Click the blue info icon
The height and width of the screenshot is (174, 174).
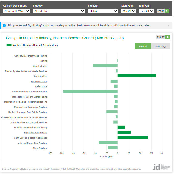pos(4,26)
